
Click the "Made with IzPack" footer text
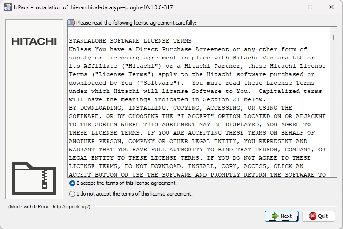click(49, 207)
